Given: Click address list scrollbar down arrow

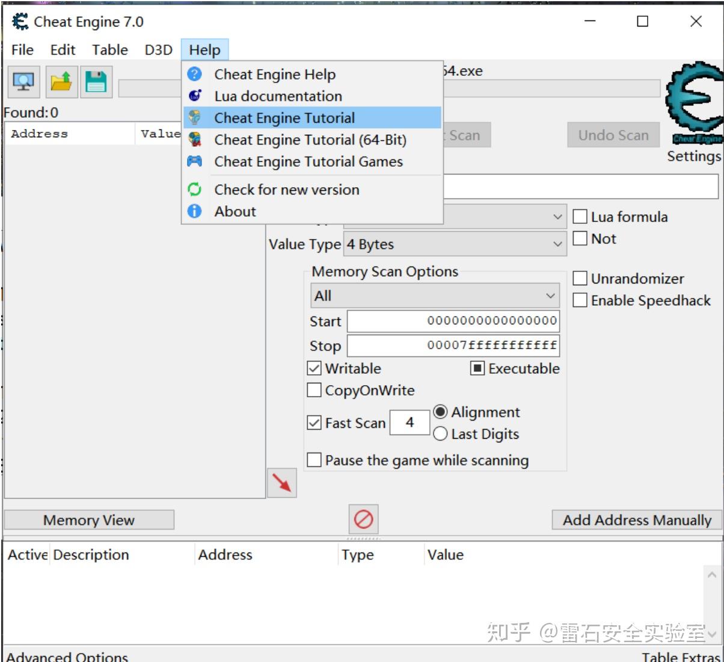Looking at the screenshot, I should tap(712, 633).
